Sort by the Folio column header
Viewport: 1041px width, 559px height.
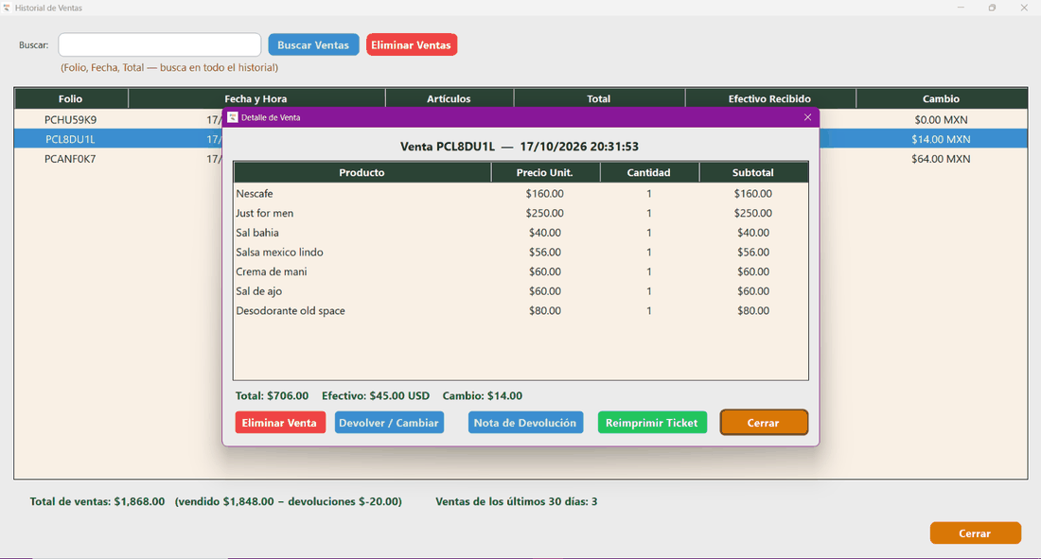tap(71, 99)
